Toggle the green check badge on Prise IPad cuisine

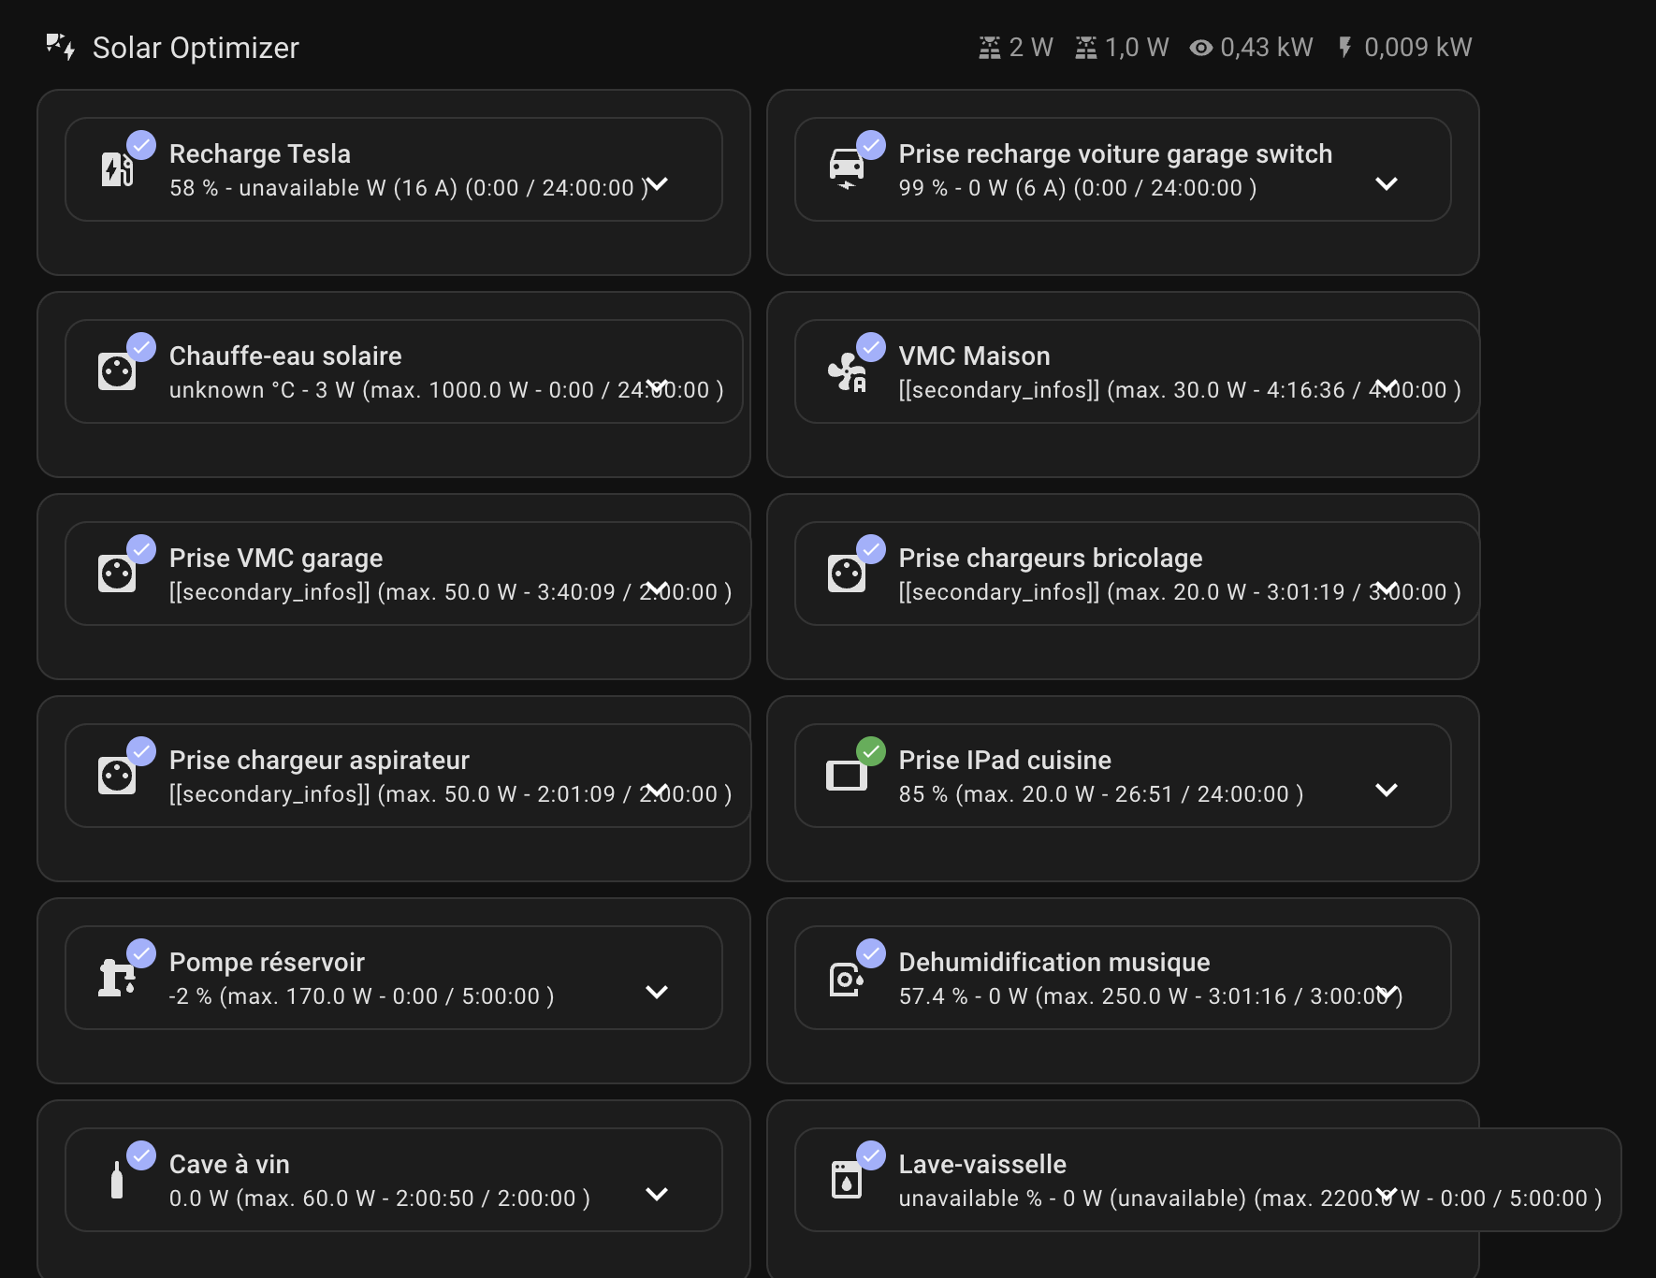coord(871,751)
